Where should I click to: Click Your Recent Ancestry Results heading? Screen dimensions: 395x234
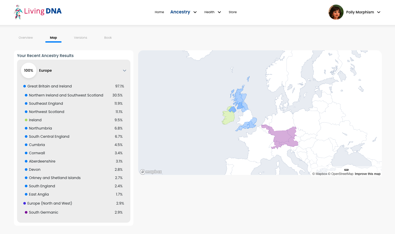click(x=45, y=56)
